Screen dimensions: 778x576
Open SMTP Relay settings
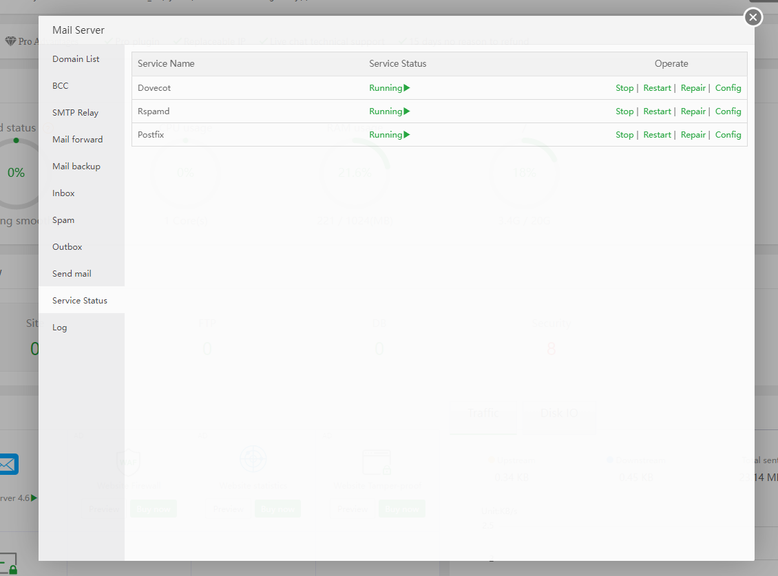coord(76,113)
